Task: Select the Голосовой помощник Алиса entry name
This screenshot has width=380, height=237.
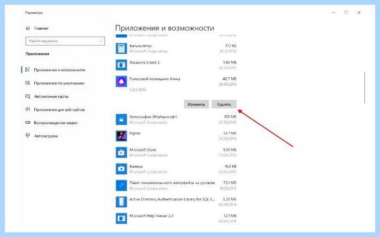Action: click(155, 79)
